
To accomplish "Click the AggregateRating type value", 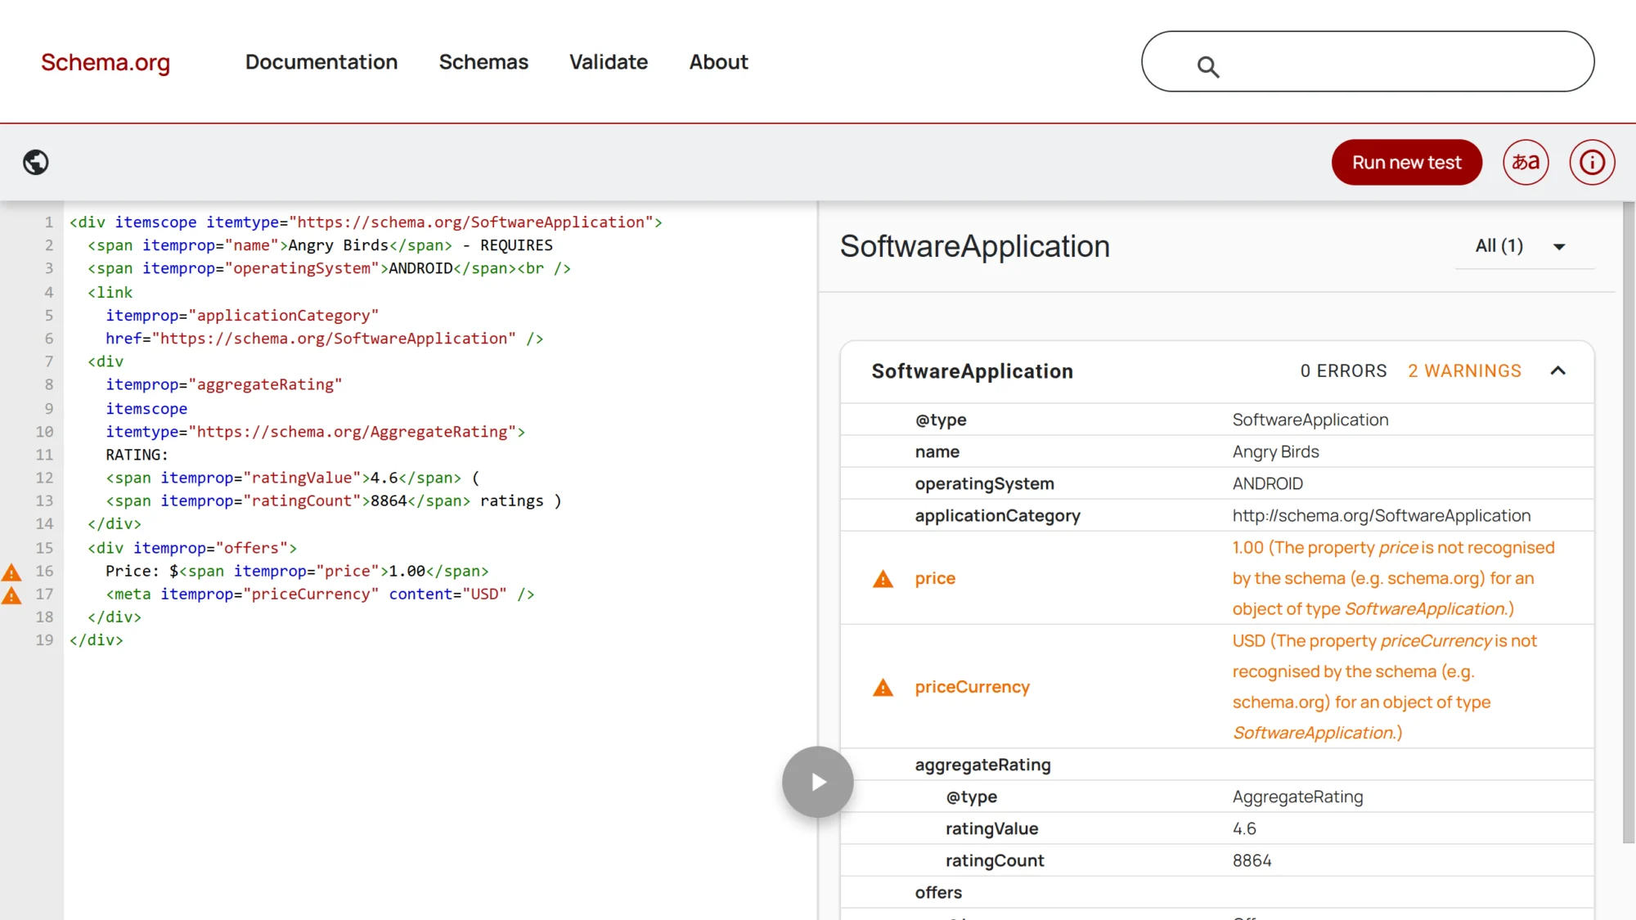I will [1297, 797].
